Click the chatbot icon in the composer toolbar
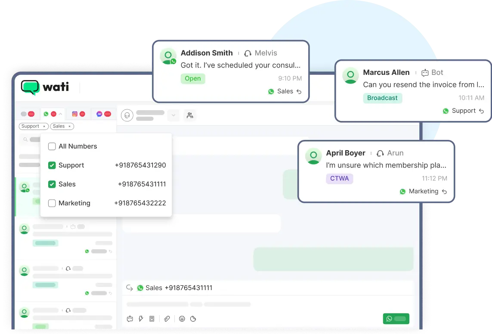 [x=130, y=319]
